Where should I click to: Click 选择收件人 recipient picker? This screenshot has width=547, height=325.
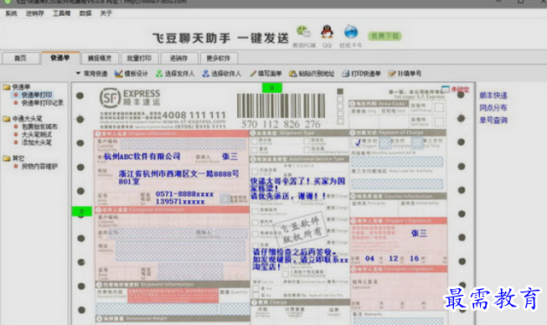coord(221,74)
